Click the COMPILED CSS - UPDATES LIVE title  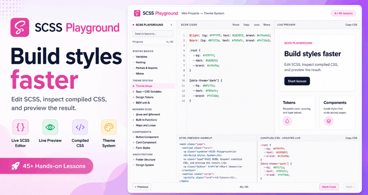281,138
